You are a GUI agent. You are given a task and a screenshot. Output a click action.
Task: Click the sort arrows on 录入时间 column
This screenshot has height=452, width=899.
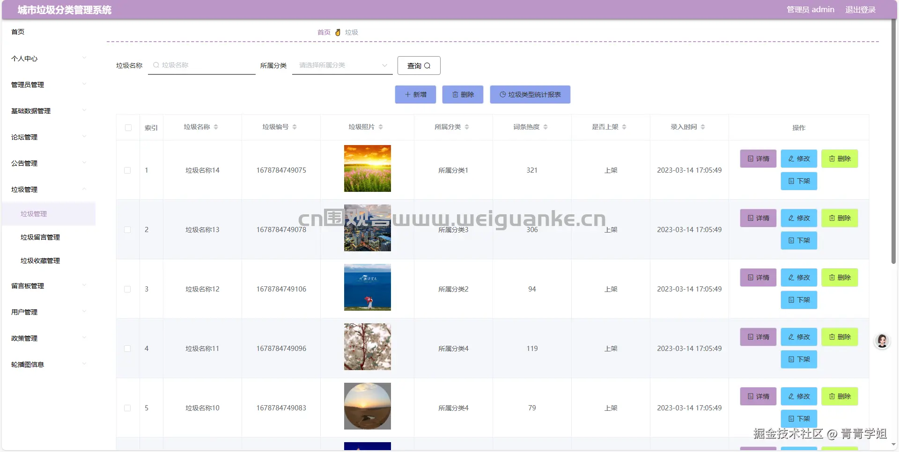tap(703, 127)
